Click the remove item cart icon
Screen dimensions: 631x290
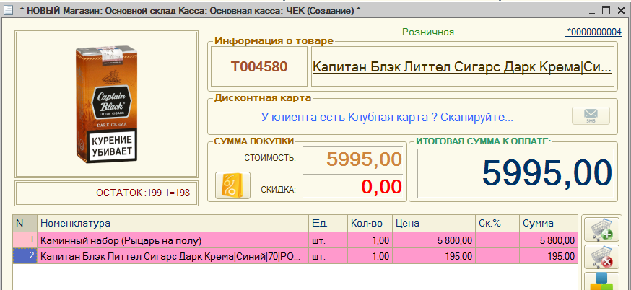click(x=602, y=257)
